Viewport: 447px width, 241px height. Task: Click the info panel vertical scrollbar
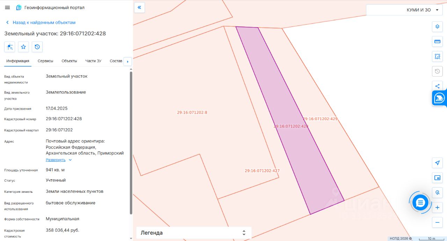point(131,143)
